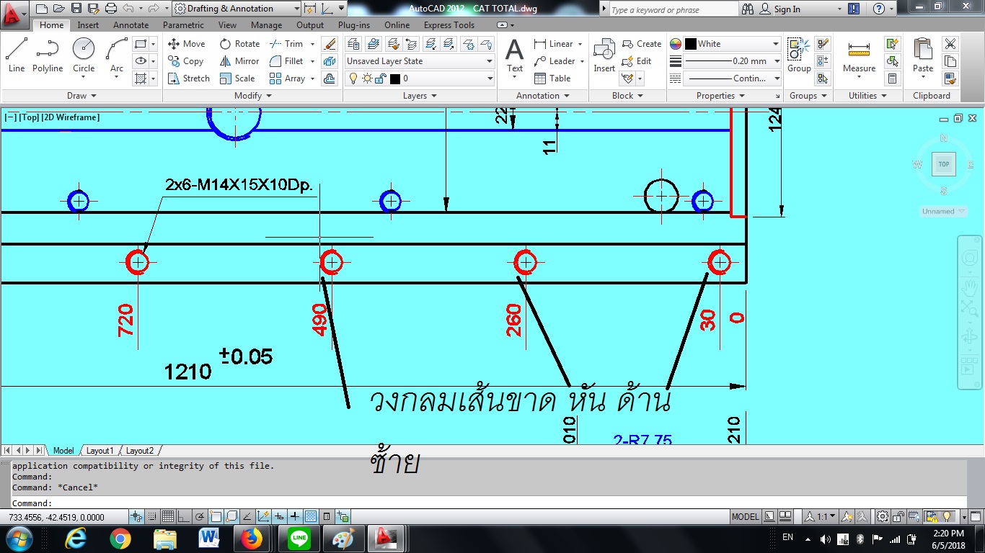
Task: Select the Line drawing tool
Action: (17, 55)
